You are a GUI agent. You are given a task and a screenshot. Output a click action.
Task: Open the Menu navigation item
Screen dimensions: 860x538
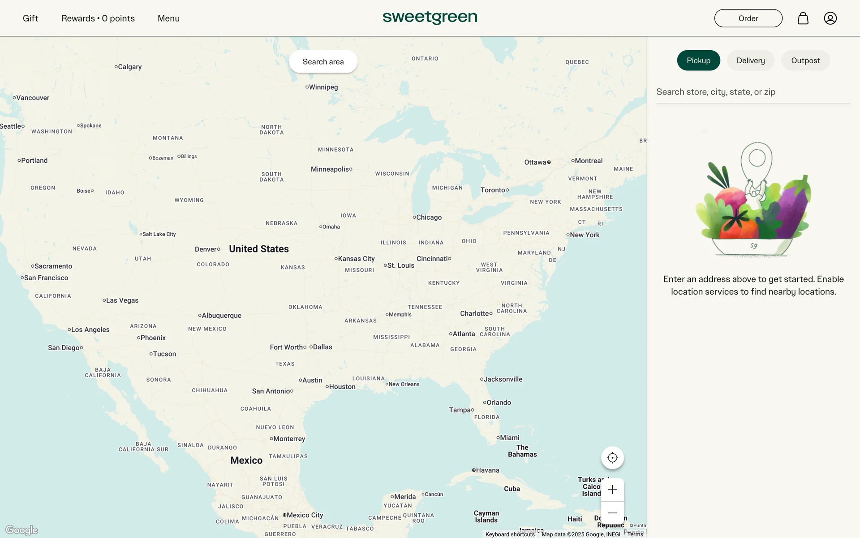click(168, 18)
